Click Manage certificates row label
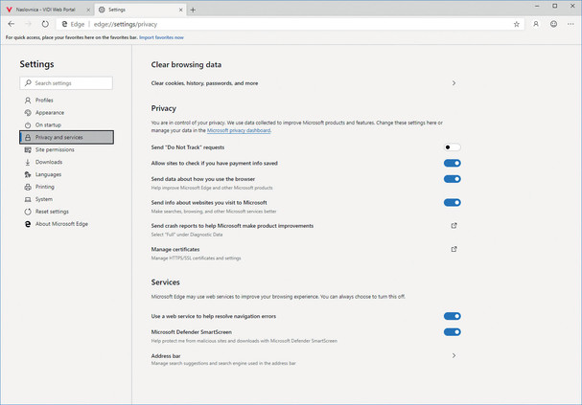This screenshot has height=405, width=582. pos(175,249)
